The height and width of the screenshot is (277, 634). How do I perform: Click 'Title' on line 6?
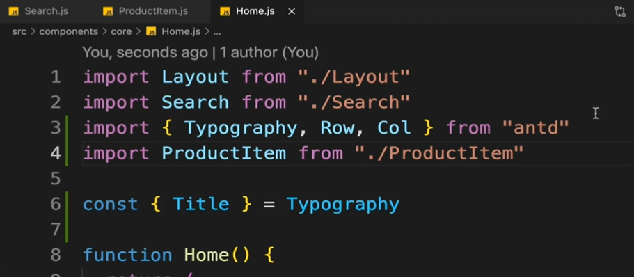pos(201,204)
